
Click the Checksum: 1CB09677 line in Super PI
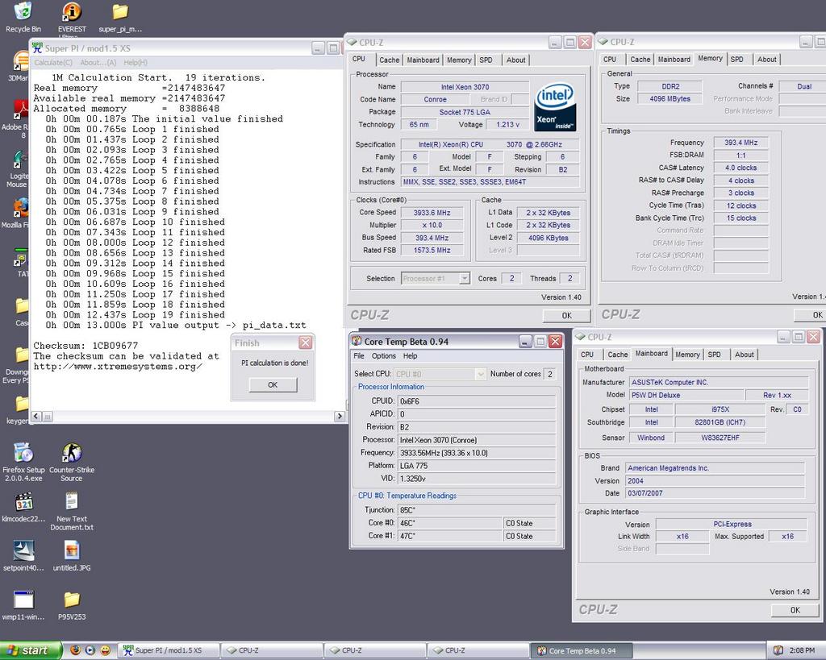(86, 346)
